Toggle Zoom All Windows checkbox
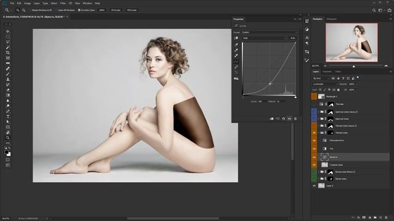Viewport: 394px width, 221px height. [57, 10]
